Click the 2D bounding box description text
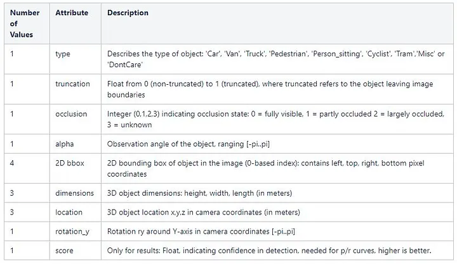 click(274, 168)
